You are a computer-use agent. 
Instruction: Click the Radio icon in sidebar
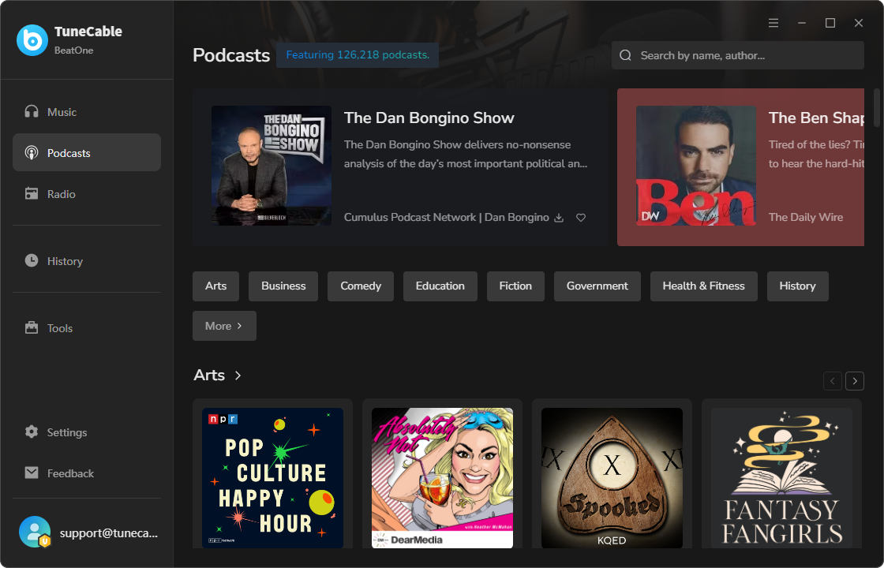(32, 194)
